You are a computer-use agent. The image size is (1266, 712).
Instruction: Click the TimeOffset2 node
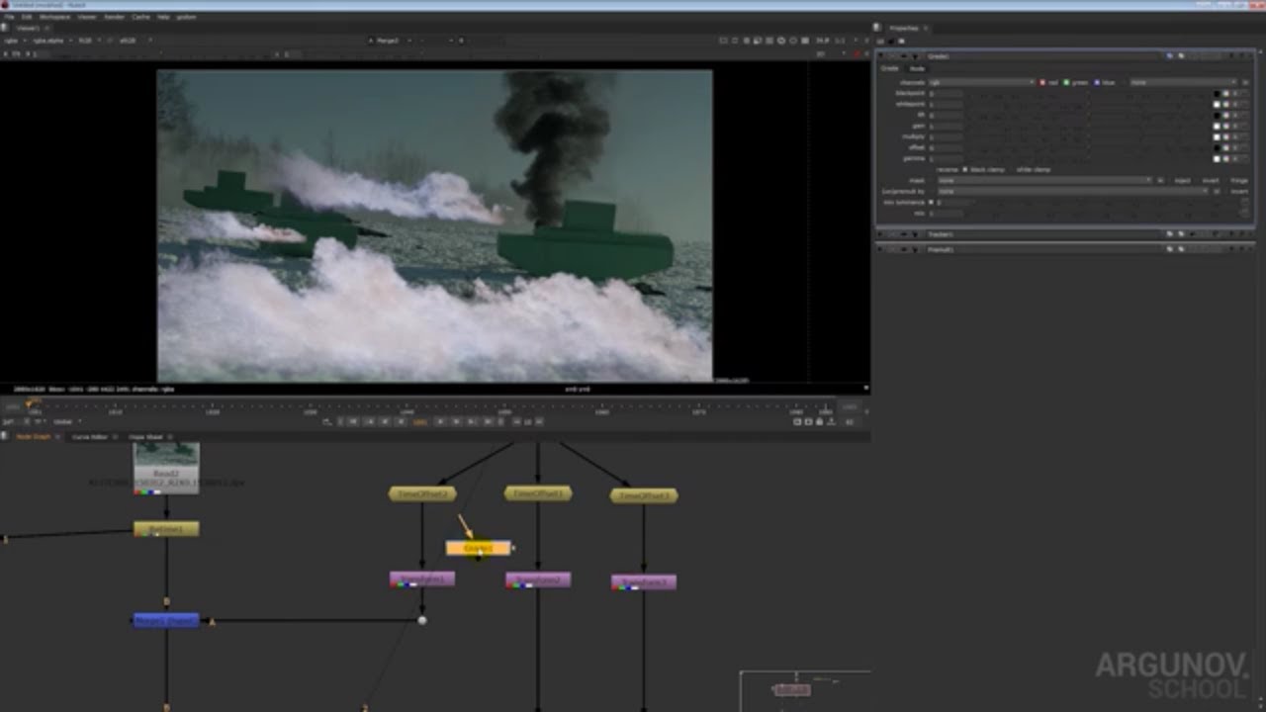coord(422,493)
